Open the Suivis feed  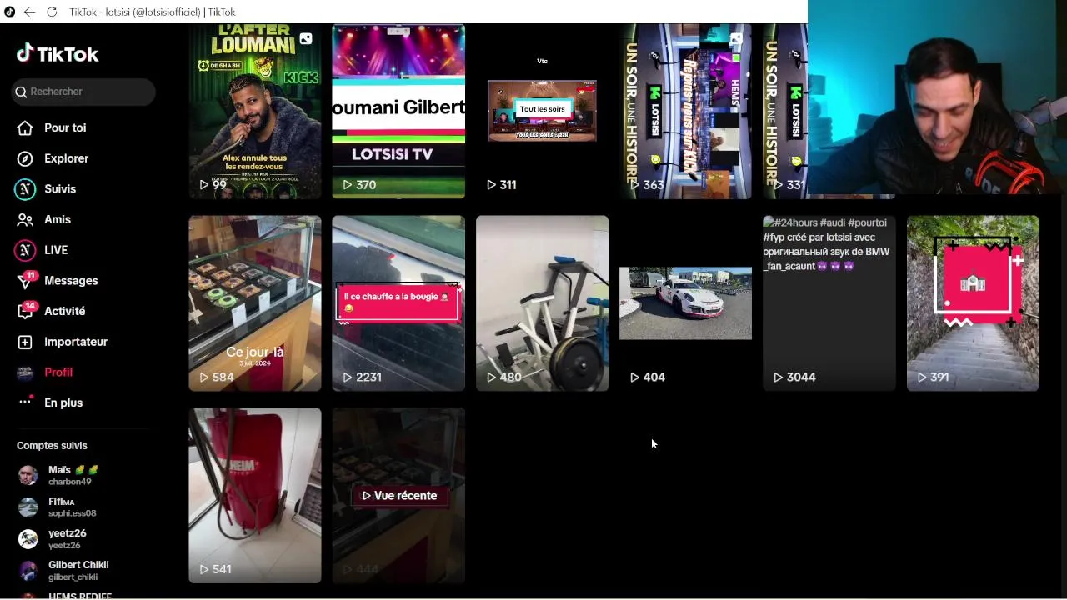point(60,189)
